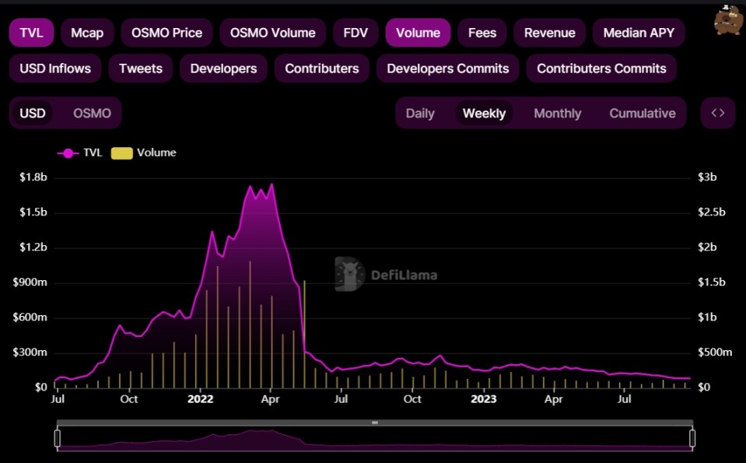Click the DefiLlama watermark logo

tap(348, 274)
